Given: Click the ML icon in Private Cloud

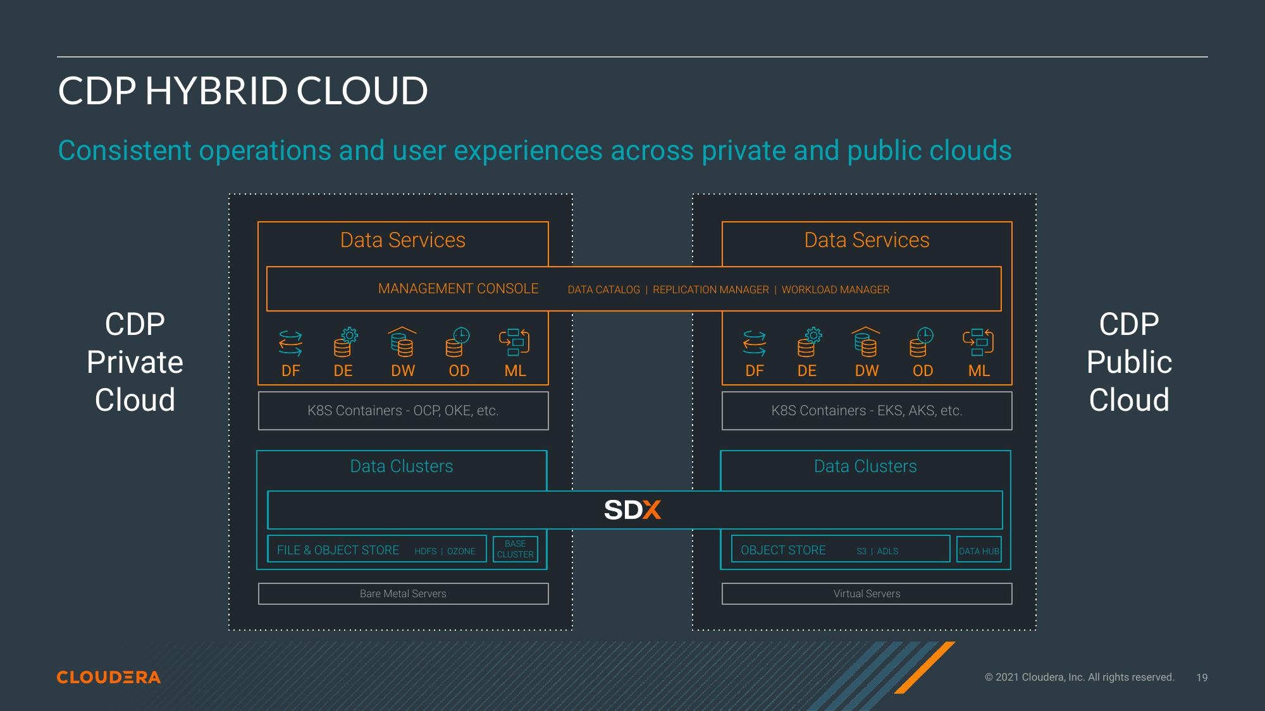Looking at the screenshot, I should pyautogui.click(x=514, y=342).
